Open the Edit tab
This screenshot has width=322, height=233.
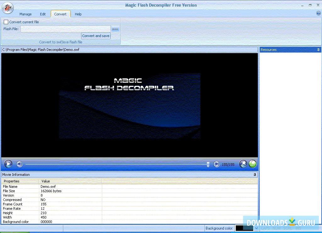[x=43, y=14]
